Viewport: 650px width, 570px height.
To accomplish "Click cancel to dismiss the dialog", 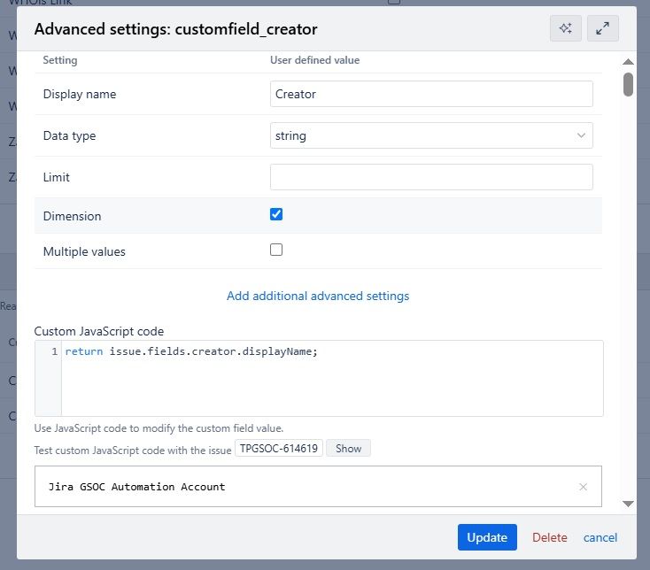I will [x=600, y=537].
